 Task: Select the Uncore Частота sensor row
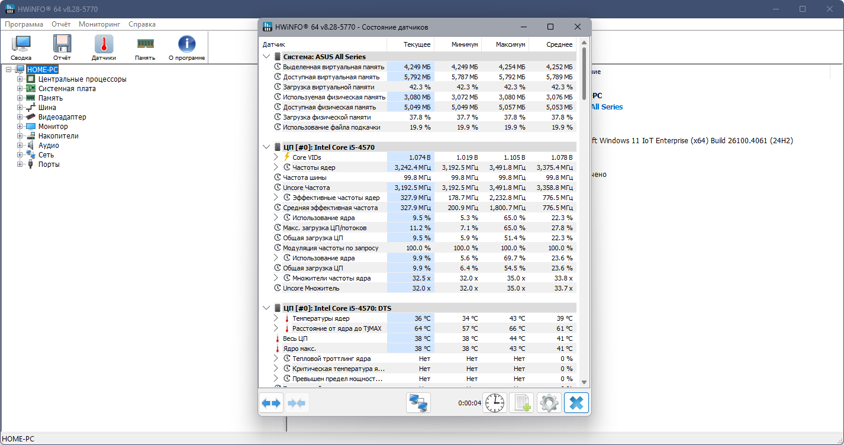(x=418, y=188)
